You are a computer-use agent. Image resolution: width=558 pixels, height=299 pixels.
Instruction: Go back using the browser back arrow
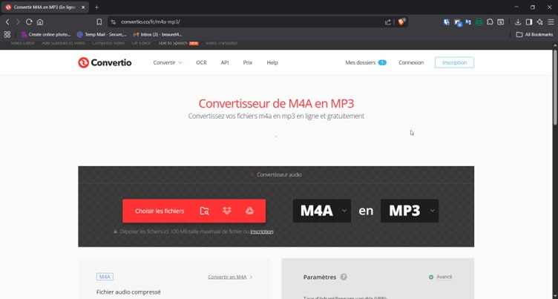7,22
